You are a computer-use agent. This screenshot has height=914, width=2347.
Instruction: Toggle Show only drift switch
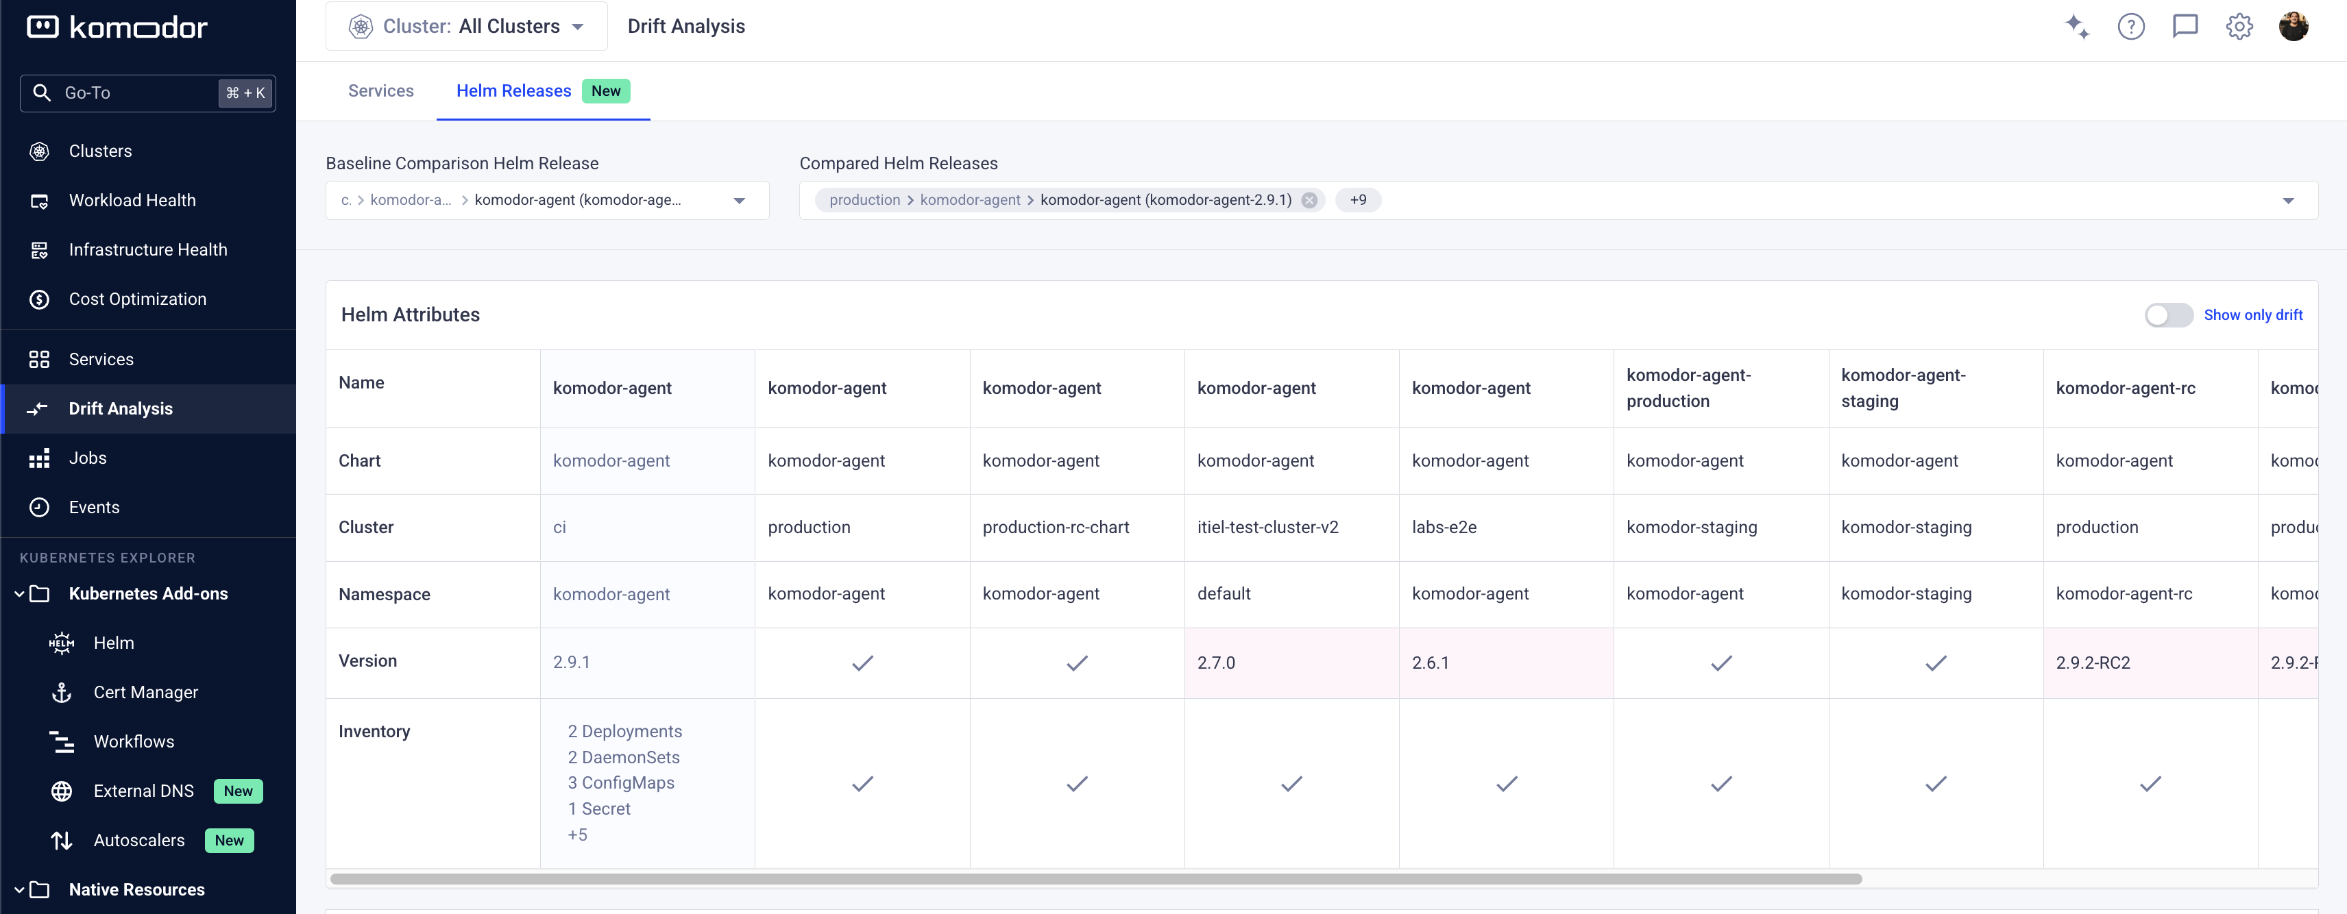click(x=2168, y=315)
